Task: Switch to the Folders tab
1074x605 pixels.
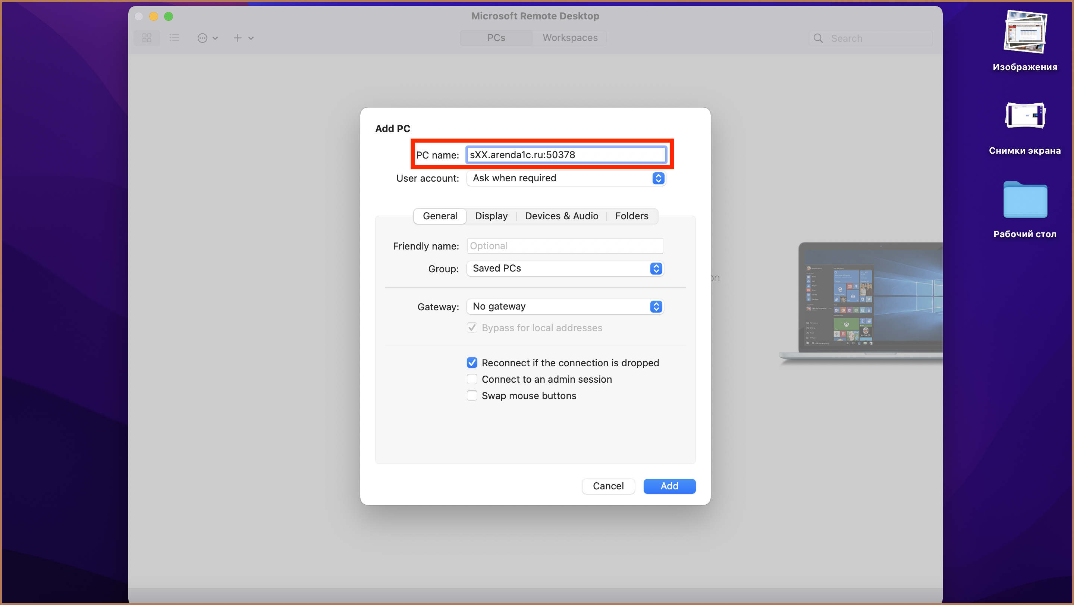Action: point(632,215)
